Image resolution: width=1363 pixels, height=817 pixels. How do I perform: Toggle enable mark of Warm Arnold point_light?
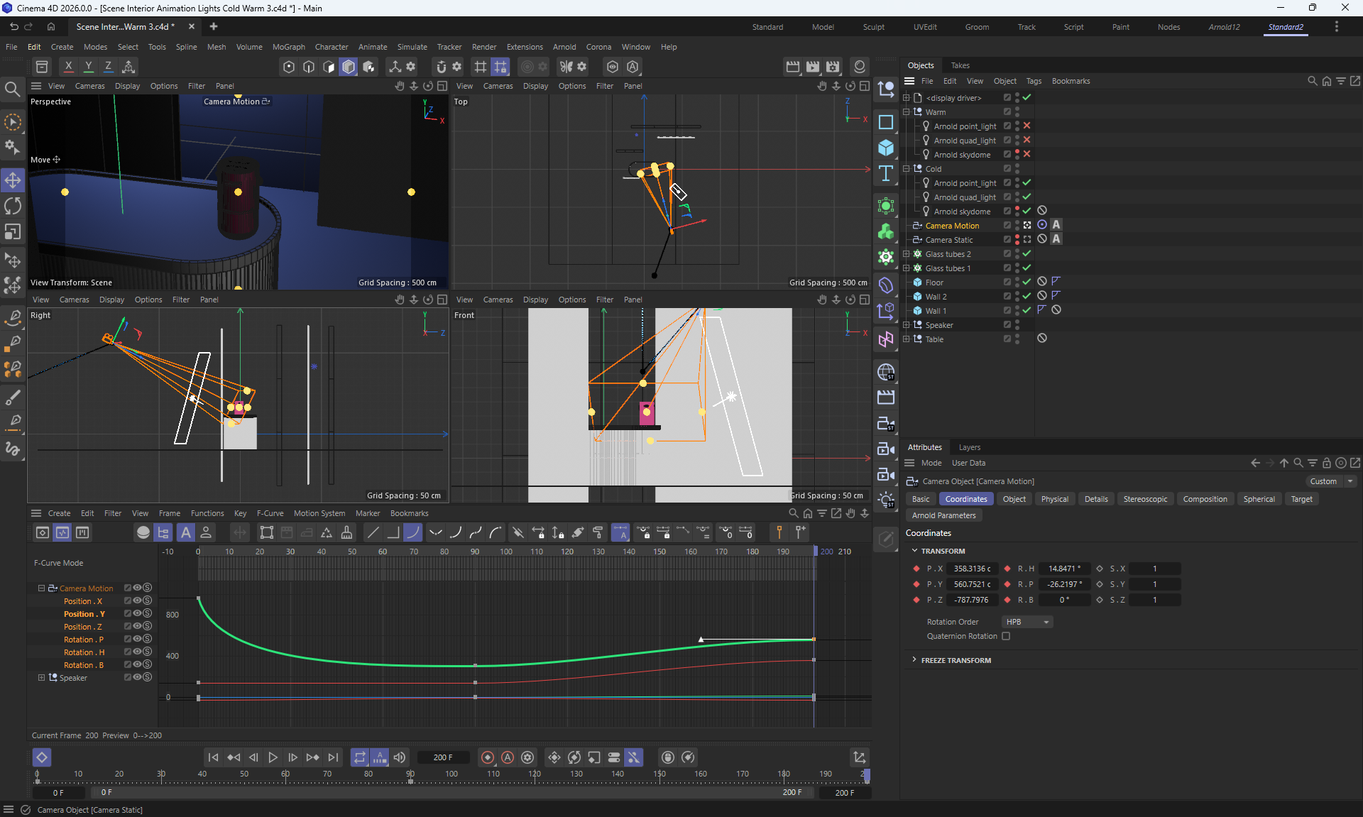point(1027,126)
